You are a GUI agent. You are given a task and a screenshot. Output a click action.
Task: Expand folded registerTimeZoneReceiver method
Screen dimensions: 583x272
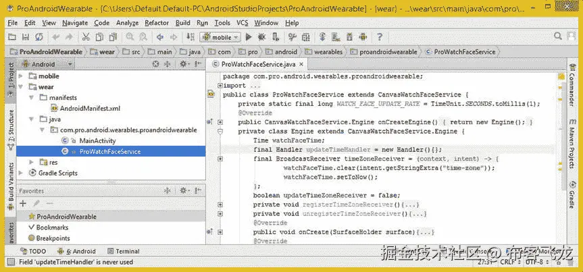click(220, 205)
